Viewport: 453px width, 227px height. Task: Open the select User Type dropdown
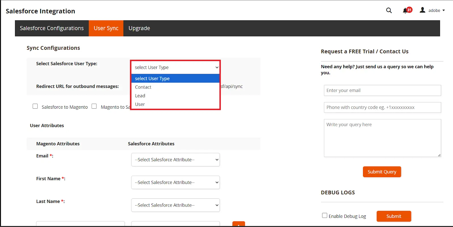click(176, 67)
